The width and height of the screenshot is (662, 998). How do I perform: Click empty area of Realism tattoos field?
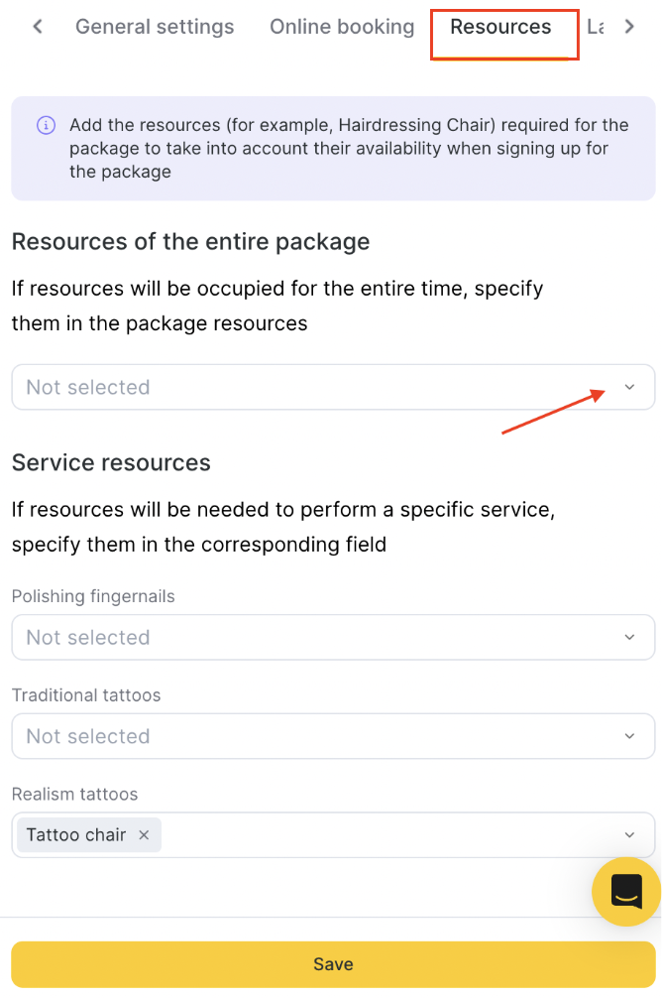click(x=387, y=835)
